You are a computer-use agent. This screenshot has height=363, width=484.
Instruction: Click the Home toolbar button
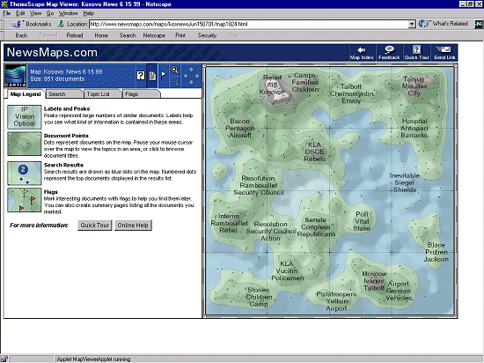coord(101,35)
